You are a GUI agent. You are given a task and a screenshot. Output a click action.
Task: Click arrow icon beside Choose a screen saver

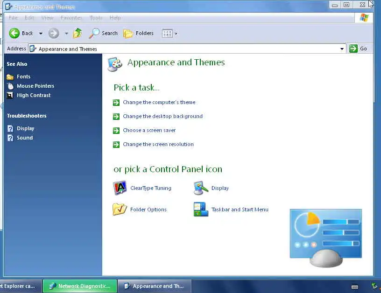click(116, 131)
